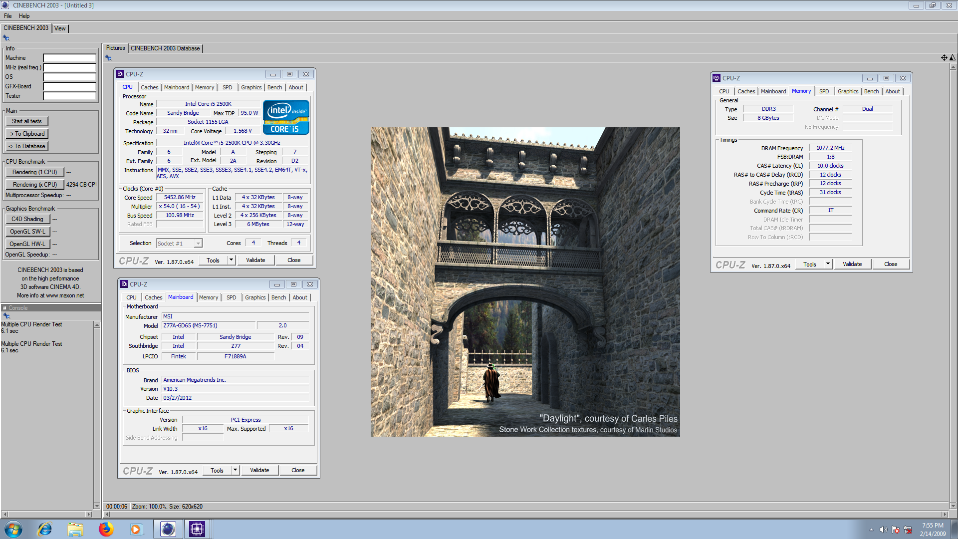
Task: Launch Internet Explorer from the taskbar
Action: point(45,529)
